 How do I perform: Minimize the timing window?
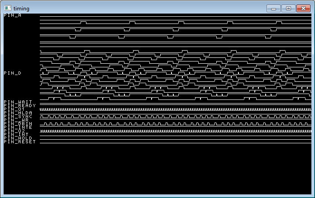[273, 9]
